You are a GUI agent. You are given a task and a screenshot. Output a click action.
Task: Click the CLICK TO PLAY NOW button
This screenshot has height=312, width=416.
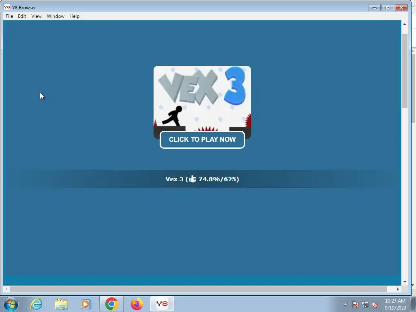point(202,140)
